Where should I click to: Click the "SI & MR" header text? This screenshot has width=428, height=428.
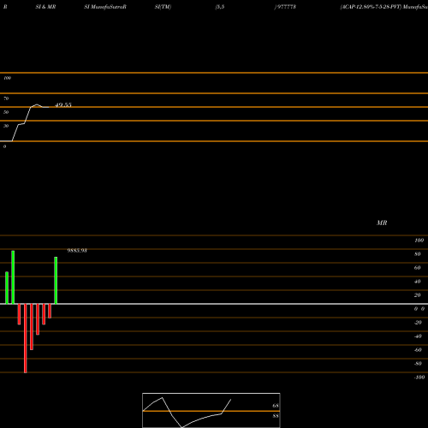tap(45, 7)
